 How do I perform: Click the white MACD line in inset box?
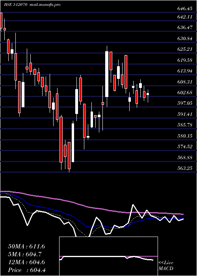click(107, 257)
